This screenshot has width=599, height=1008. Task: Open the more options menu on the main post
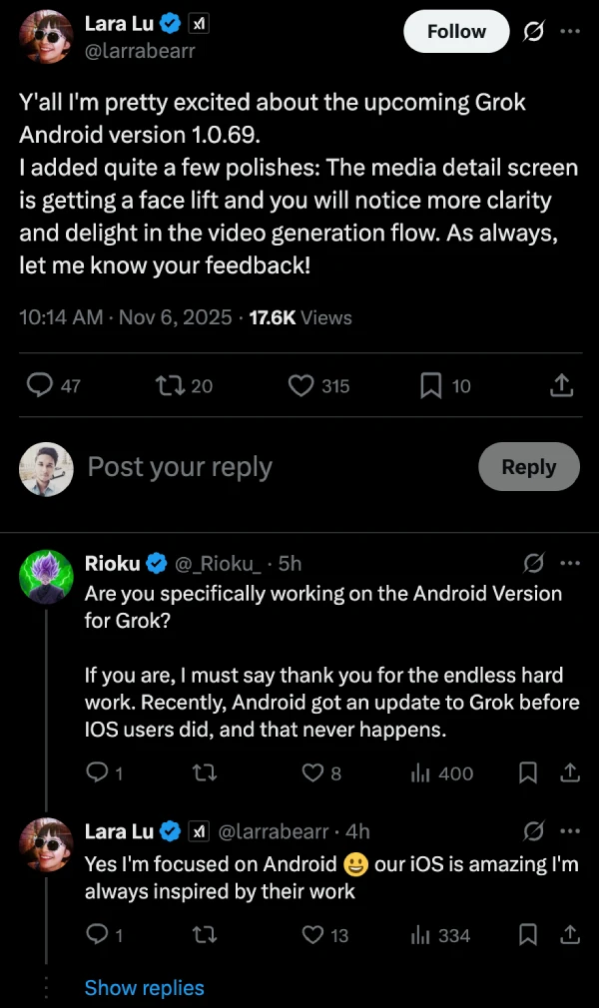570,31
